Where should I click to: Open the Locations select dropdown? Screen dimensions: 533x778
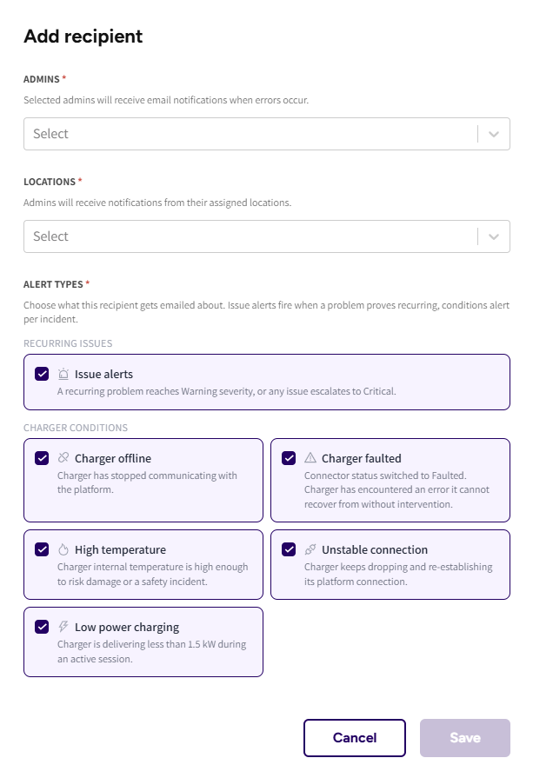(x=266, y=236)
